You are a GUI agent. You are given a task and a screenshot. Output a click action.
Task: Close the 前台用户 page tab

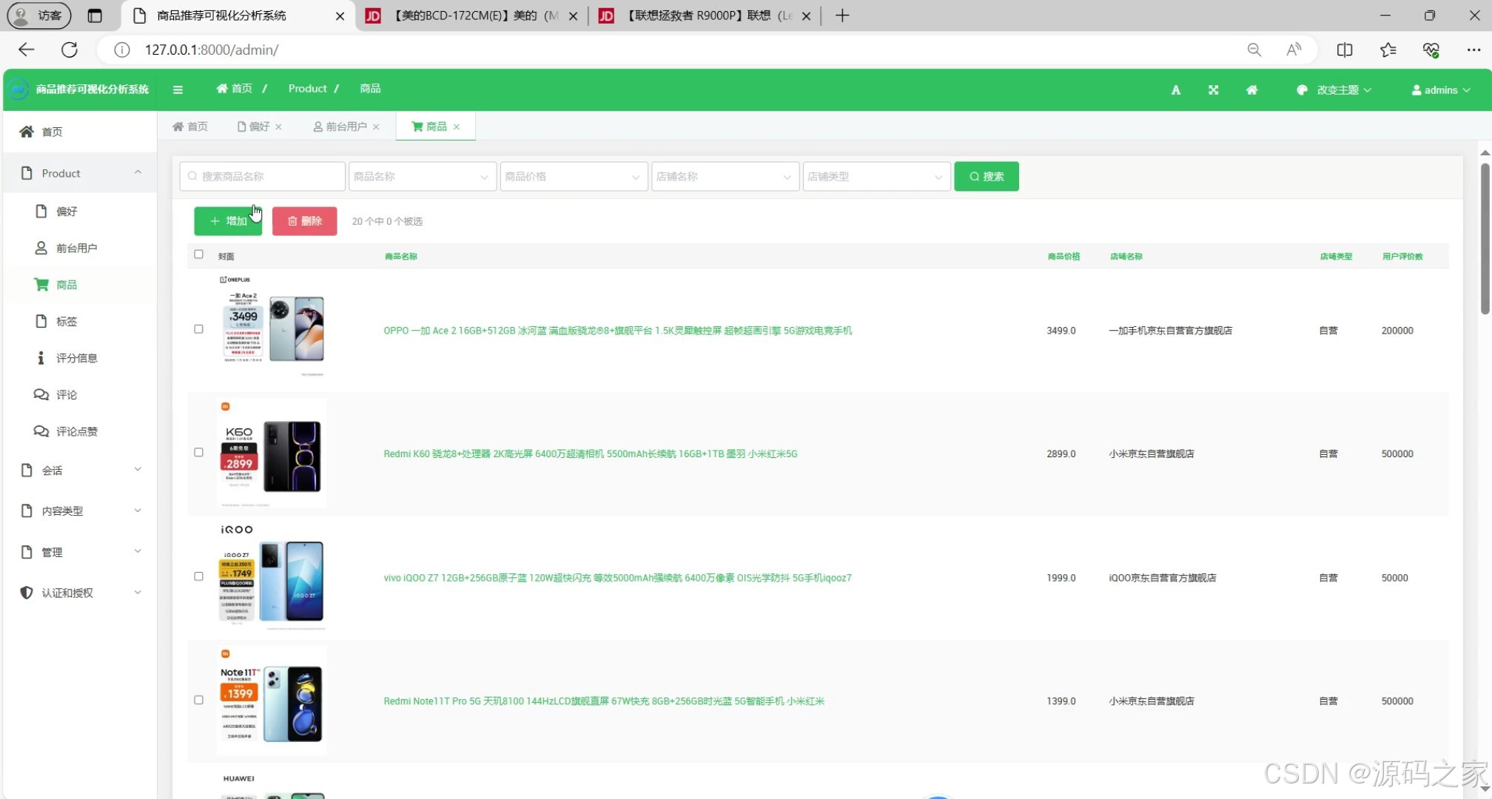pos(376,127)
